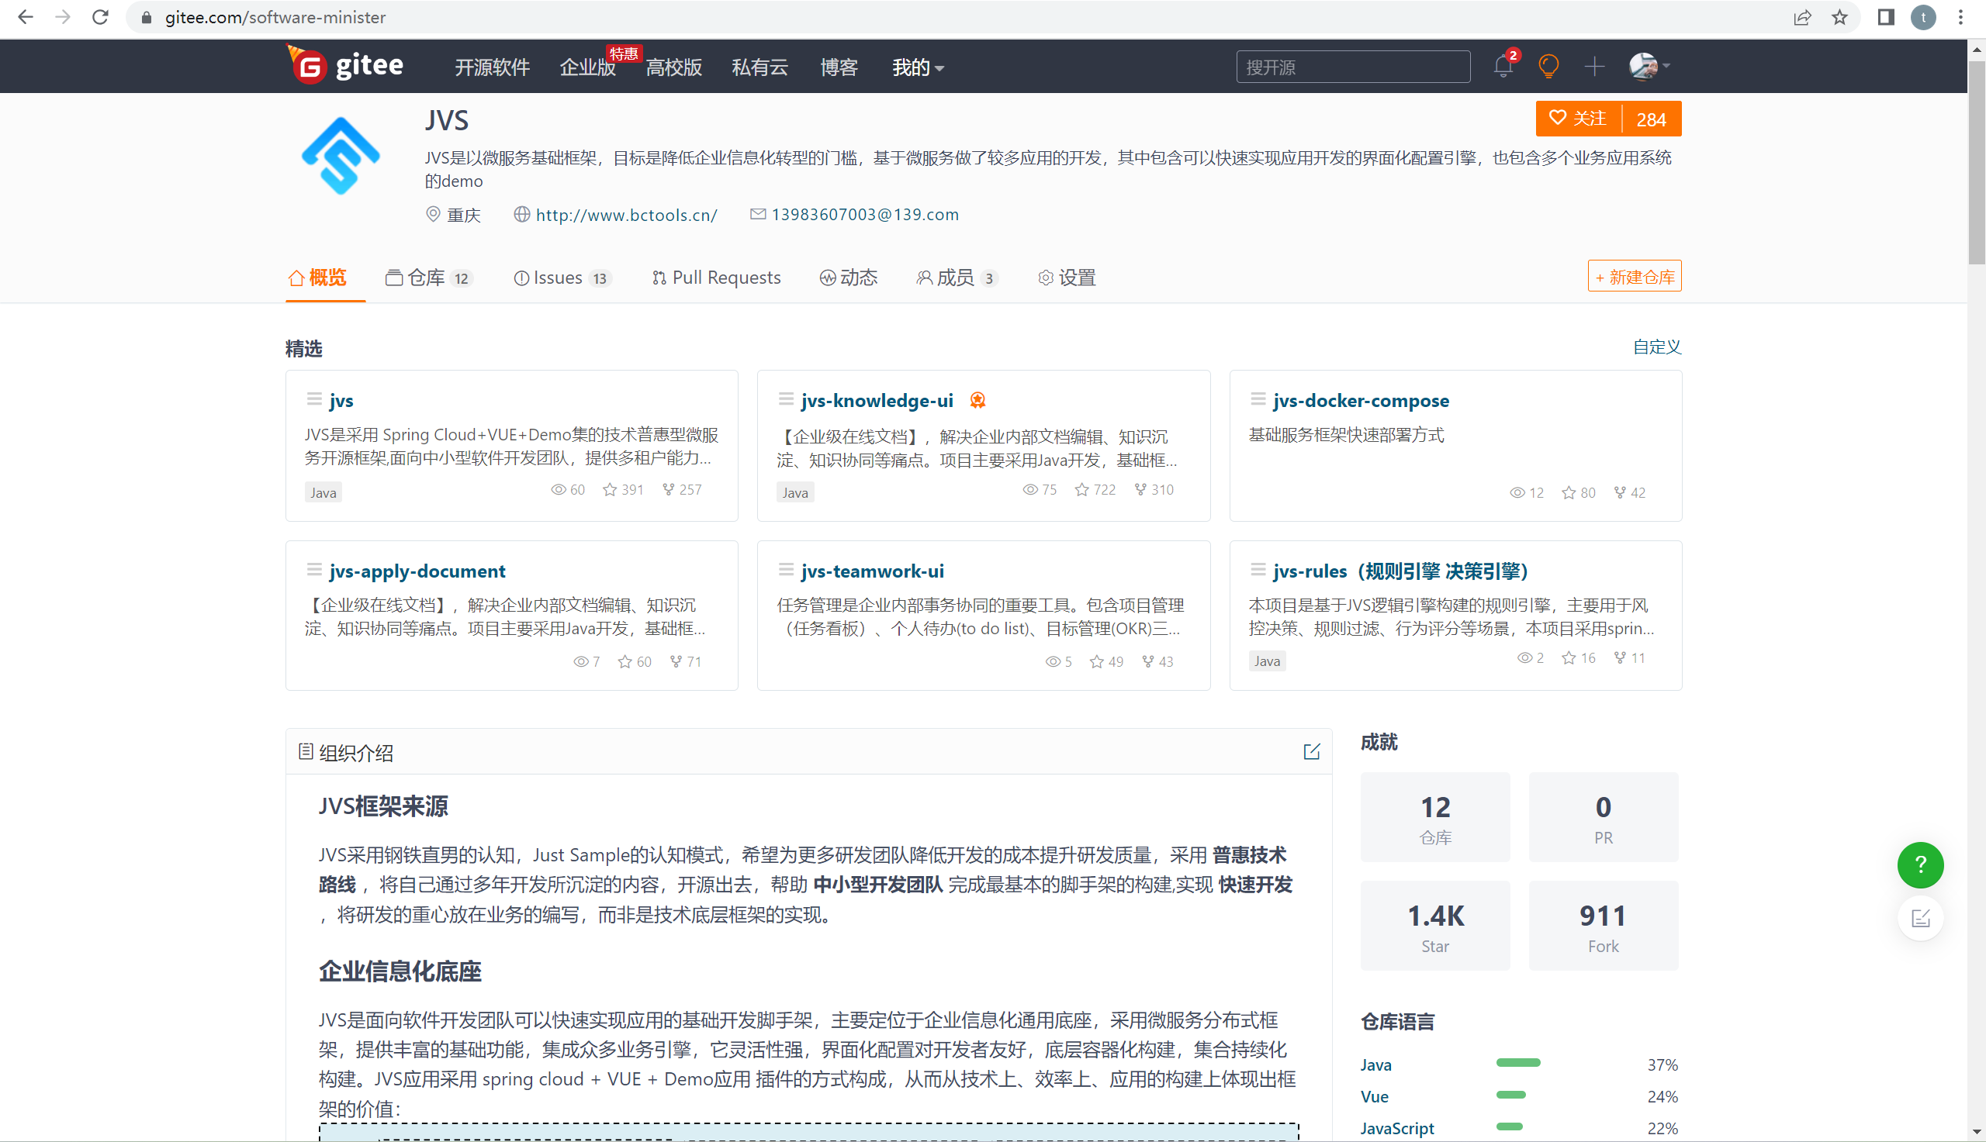Screen dimensions: 1986x1142
Task: Switch to the 仓库 tab
Action: [429, 278]
